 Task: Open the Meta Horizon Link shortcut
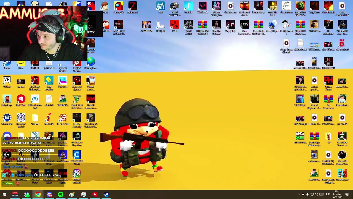tap(35, 102)
